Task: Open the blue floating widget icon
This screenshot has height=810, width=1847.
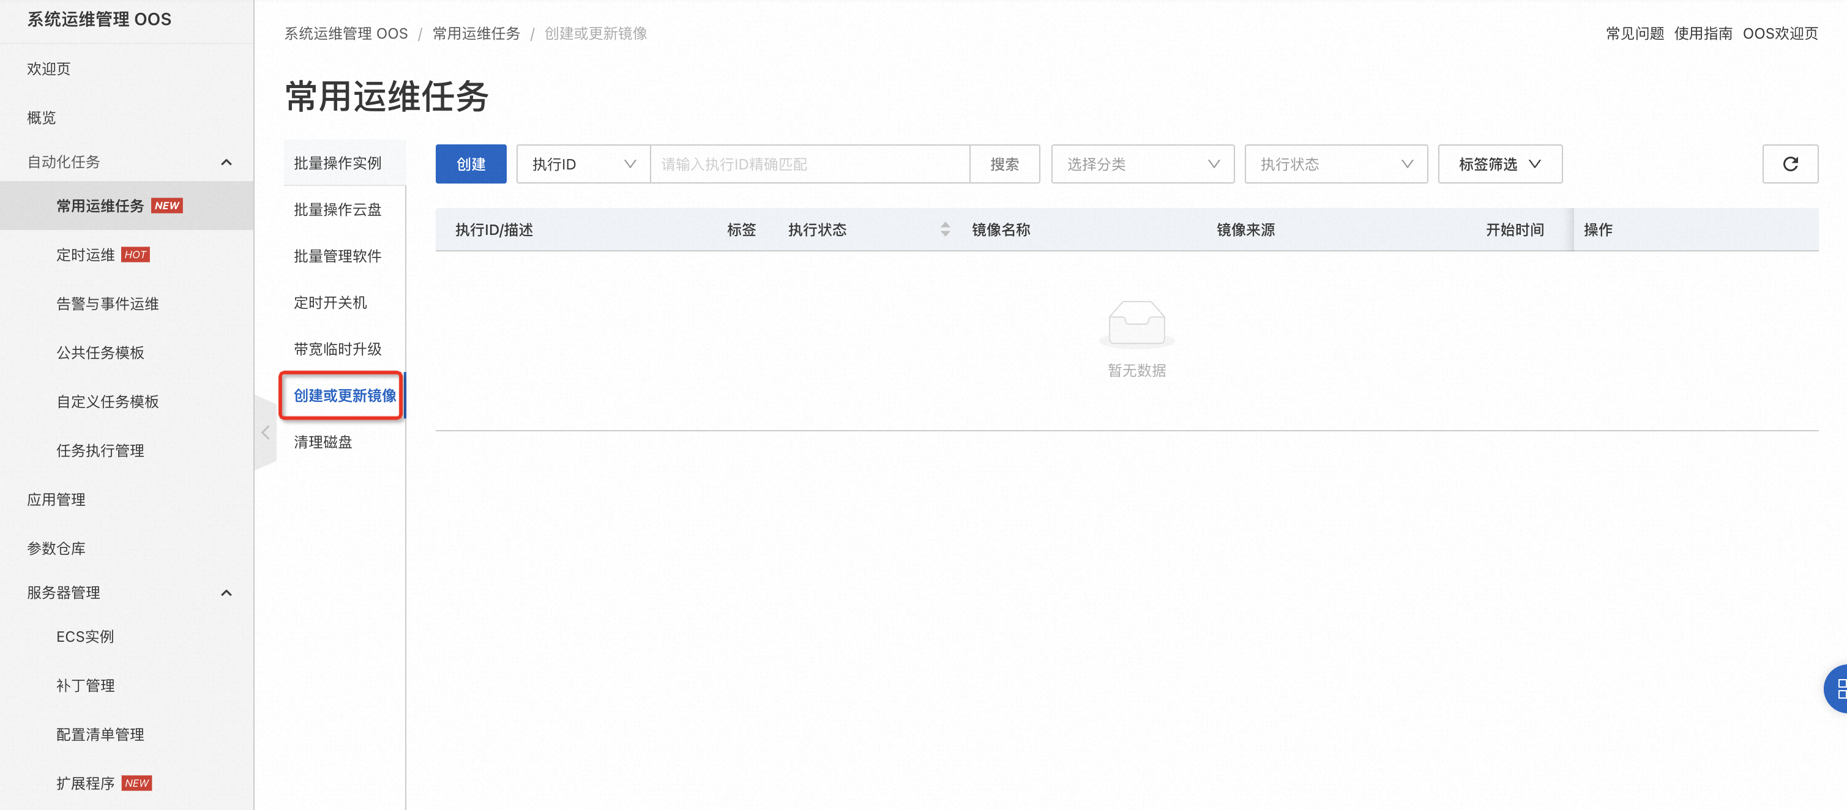Action: click(x=1838, y=689)
